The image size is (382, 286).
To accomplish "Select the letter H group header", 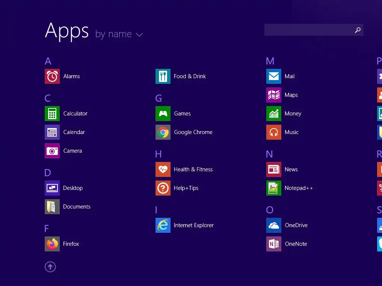I will point(158,154).
